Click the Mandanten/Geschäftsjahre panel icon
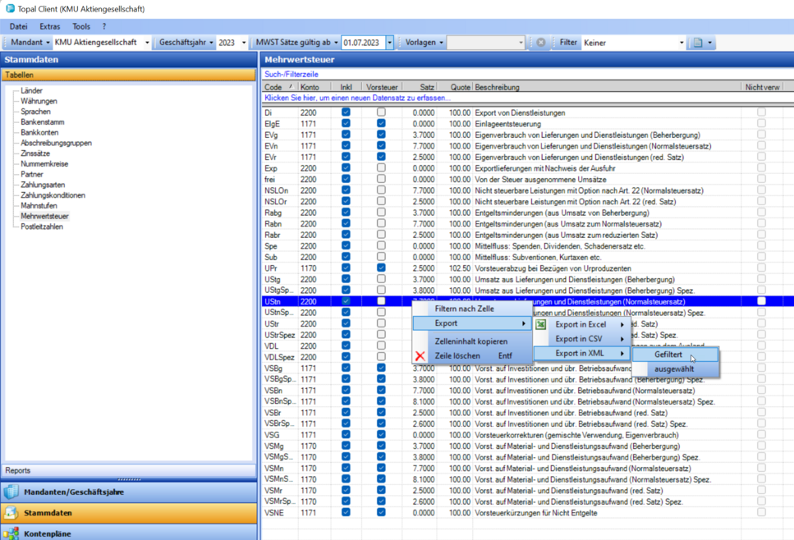794x540 pixels. (11, 492)
